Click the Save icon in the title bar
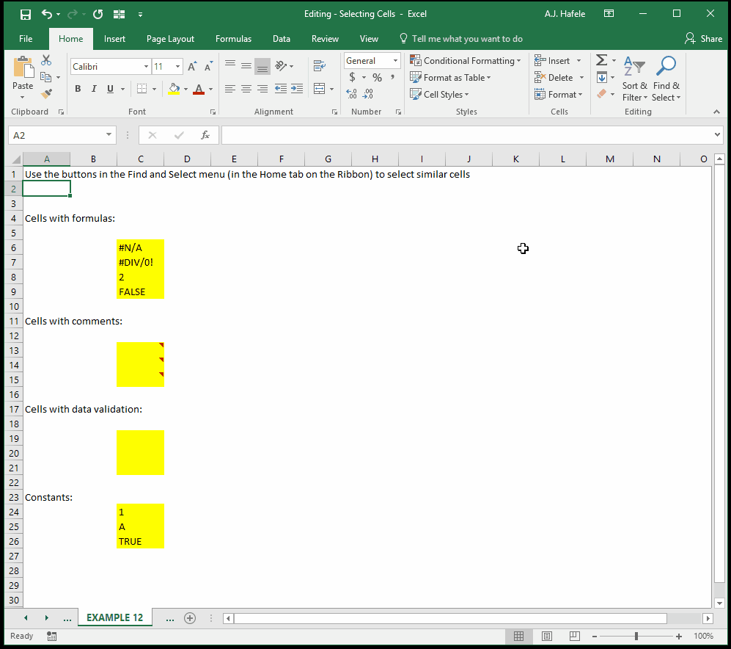The image size is (731, 649). click(25, 15)
